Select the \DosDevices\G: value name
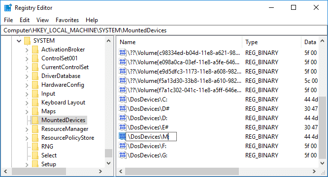 coord(147,155)
